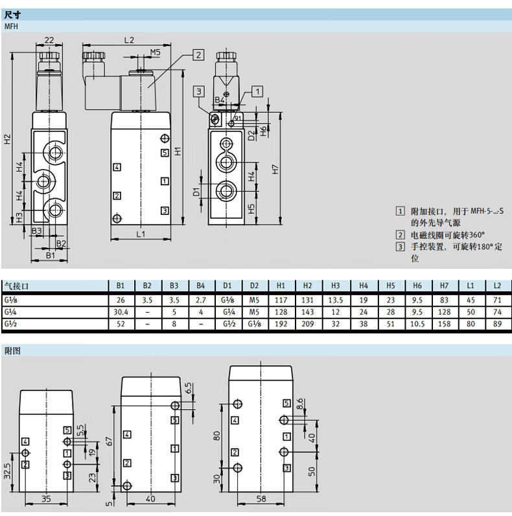Select the 附图 section header
Screen dimensions: 512x516
tap(13, 350)
